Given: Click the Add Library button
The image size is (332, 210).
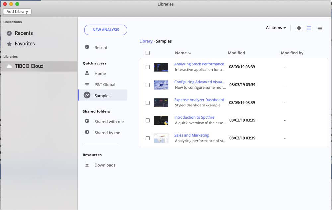Looking at the screenshot, I should click(17, 11).
